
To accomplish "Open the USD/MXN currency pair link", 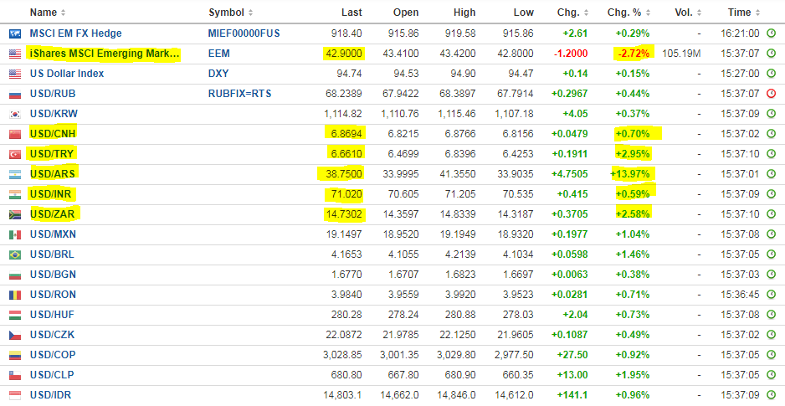I will click(x=53, y=234).
